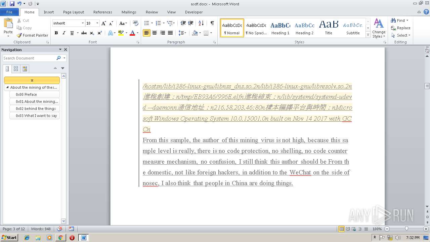430x242 pixels.
Task: Center align the paragraph
Action: coord(155,33)
